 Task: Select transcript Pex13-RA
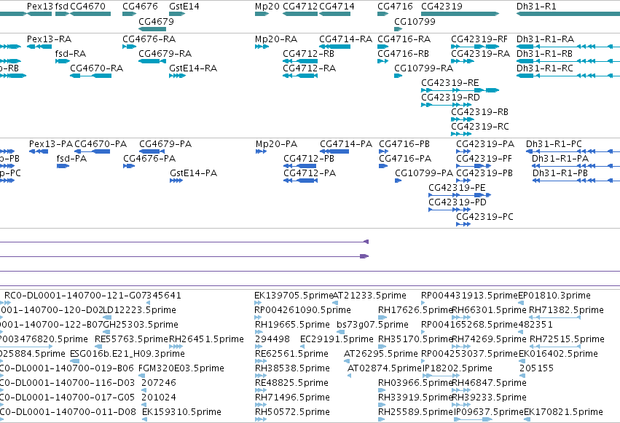coord(49,39)
